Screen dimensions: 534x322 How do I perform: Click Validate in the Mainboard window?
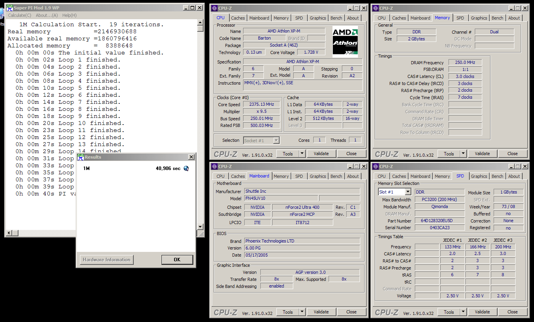[x=321, y=312]
